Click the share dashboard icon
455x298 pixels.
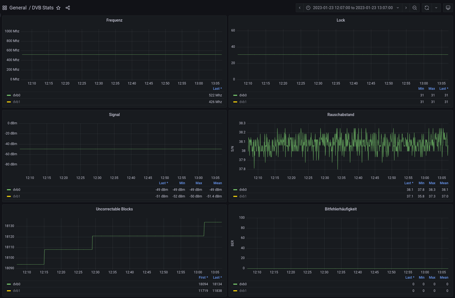click(68, 8)
